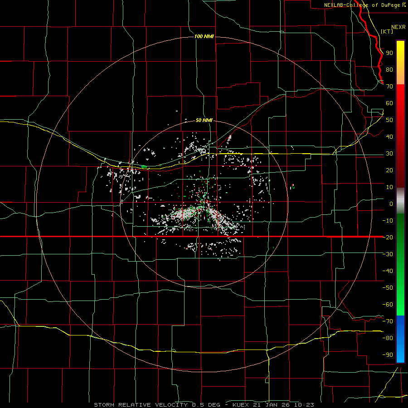Click the 70 value on the velocity scale
Viewport: 408px width, 408px height.
tap(389, 87)
